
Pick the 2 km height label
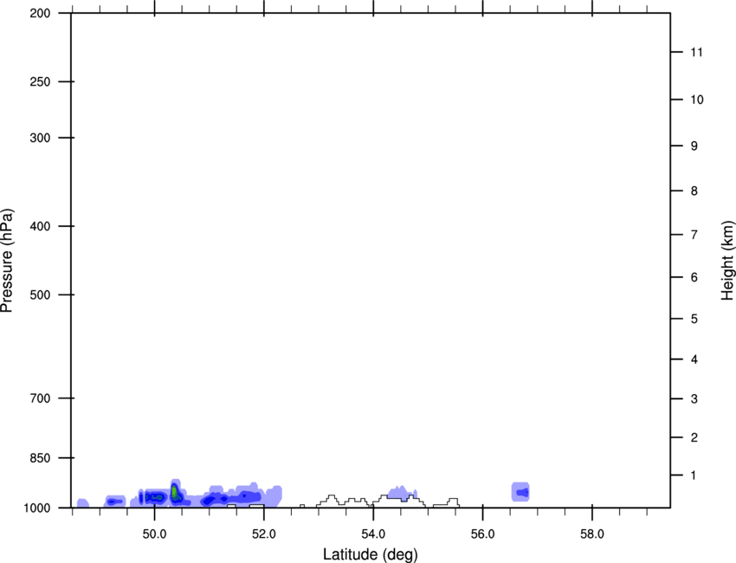point(694,437)
